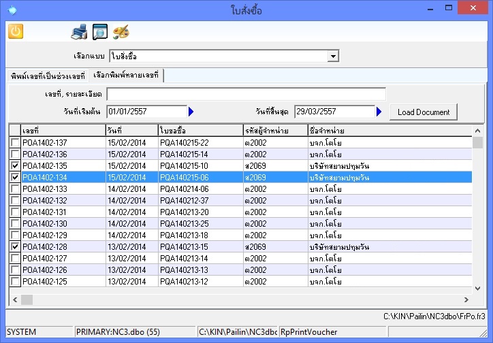Click the Load Document button

[x=423, y=112]
